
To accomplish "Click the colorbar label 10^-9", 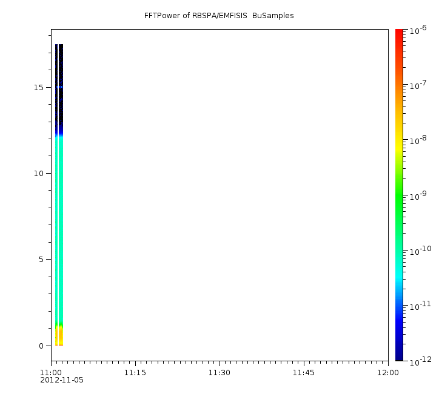I will [x=418, y=195].
